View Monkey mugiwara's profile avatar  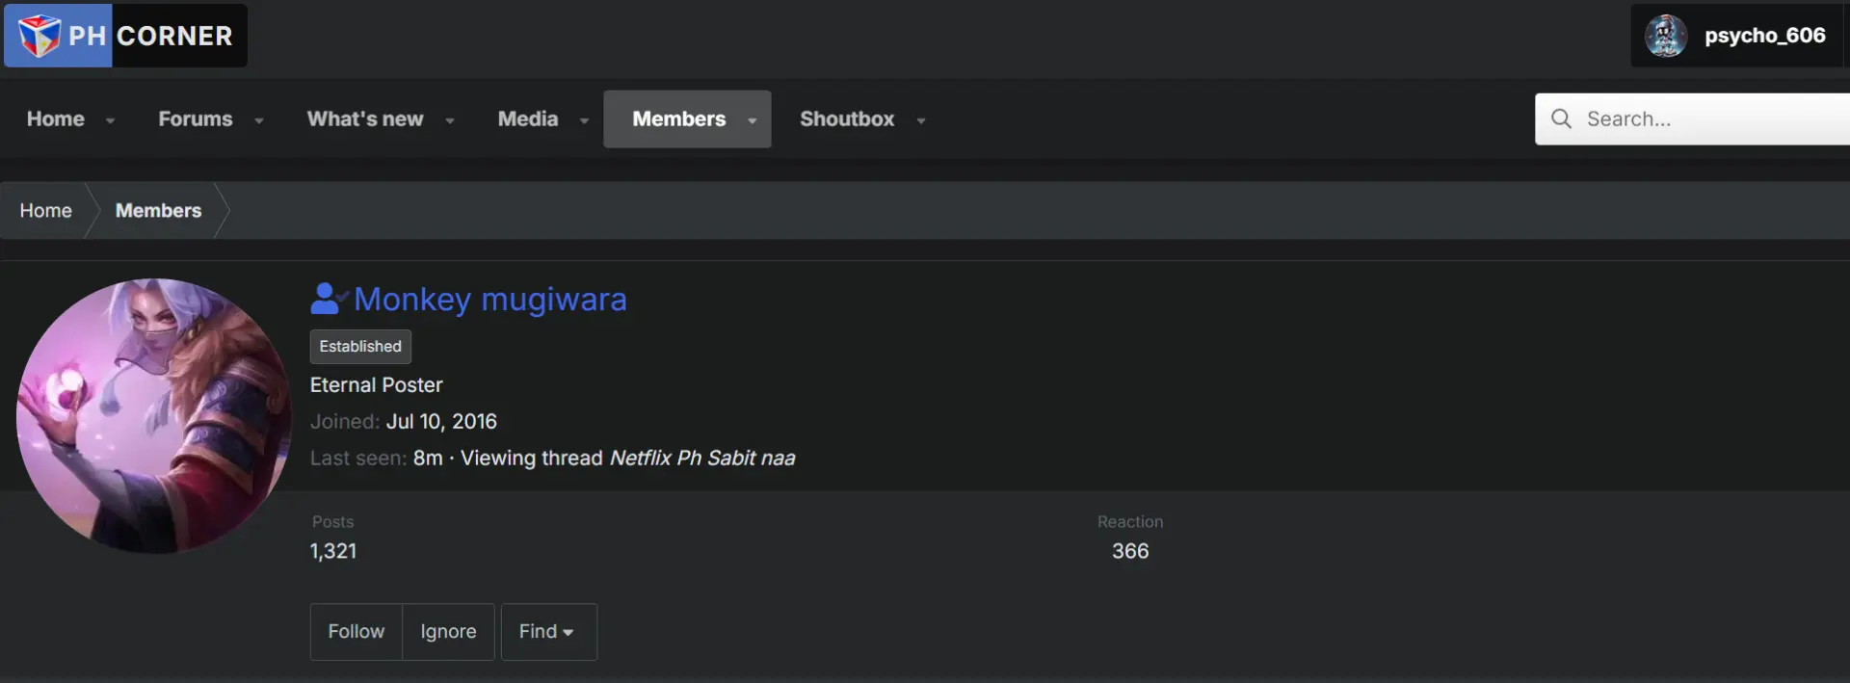tap(154, 416)
